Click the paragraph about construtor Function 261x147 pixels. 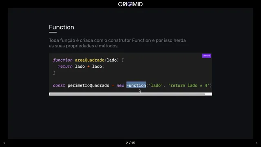(117, 43)
